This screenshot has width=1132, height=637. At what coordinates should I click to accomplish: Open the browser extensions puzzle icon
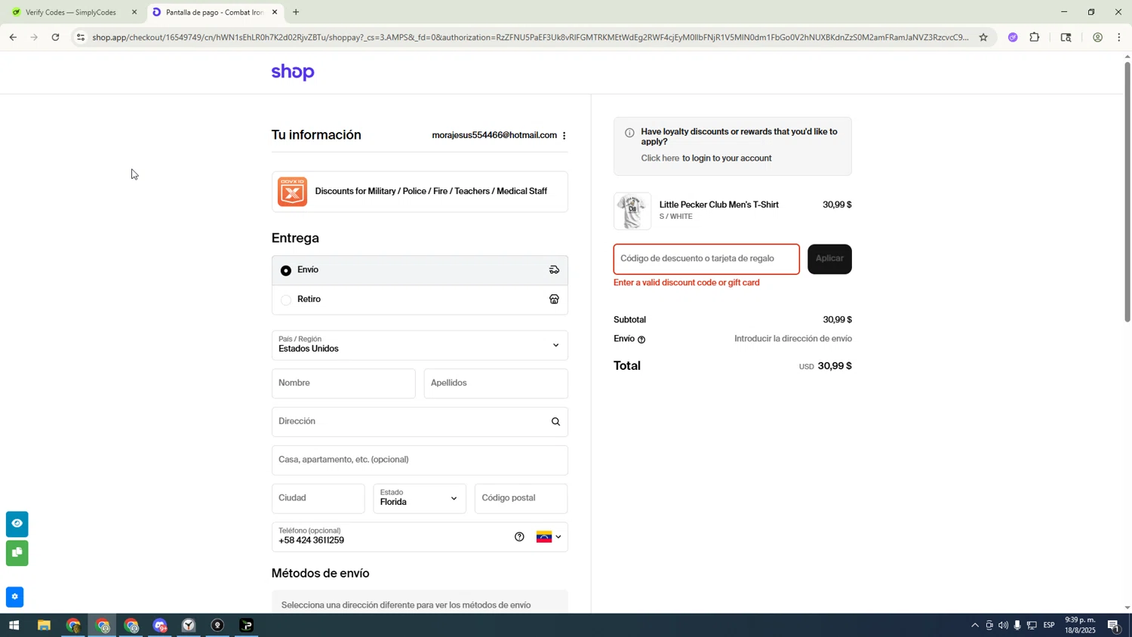1035,37
